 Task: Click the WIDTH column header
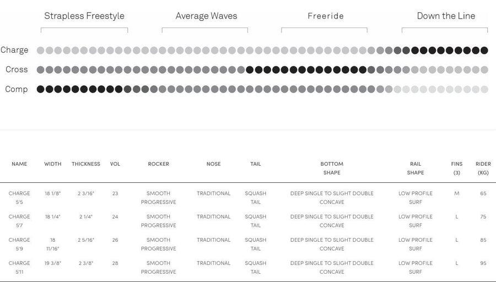[x=53, y=164]
